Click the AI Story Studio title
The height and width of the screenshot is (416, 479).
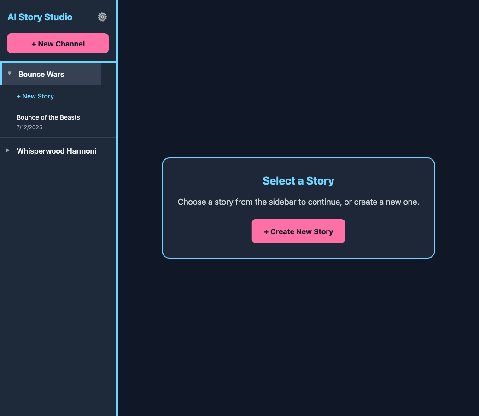[x=40, y=17]
